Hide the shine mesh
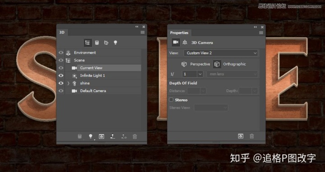The height and width of the screenshot is (172, 325). coord(61,83)
